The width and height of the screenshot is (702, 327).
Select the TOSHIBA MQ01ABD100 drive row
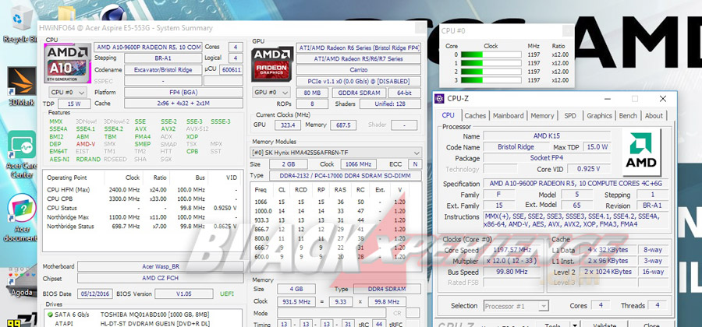pos(144,315)
